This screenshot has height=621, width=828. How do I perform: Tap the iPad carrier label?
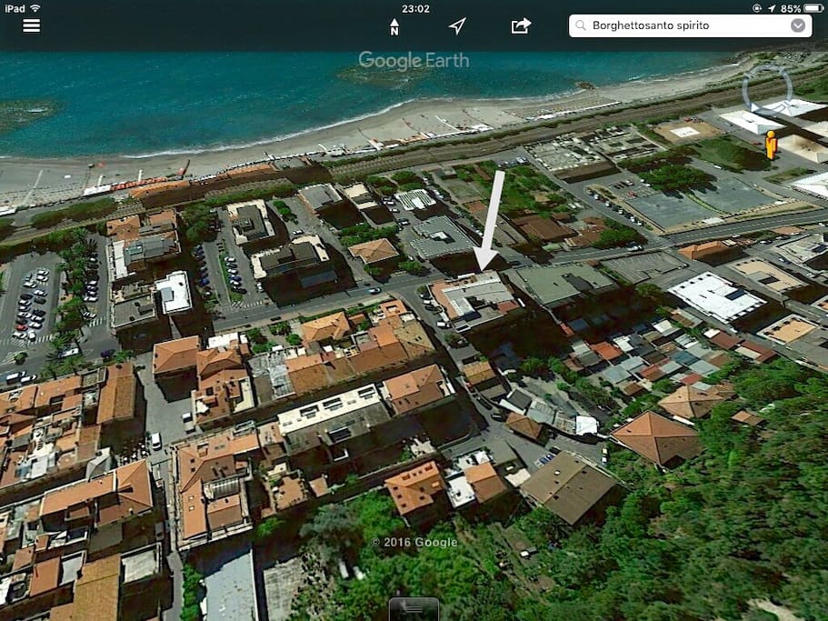coord(15,8)
